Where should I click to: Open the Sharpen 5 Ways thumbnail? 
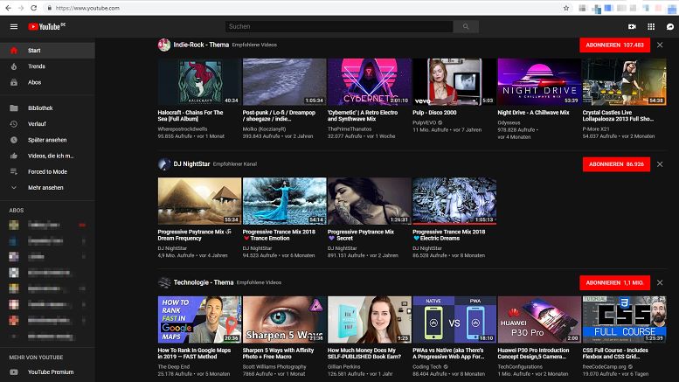(x=285, y=320)
